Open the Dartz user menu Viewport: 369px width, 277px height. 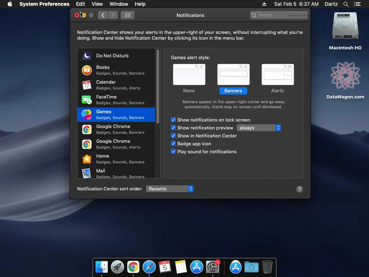point(331,4)
